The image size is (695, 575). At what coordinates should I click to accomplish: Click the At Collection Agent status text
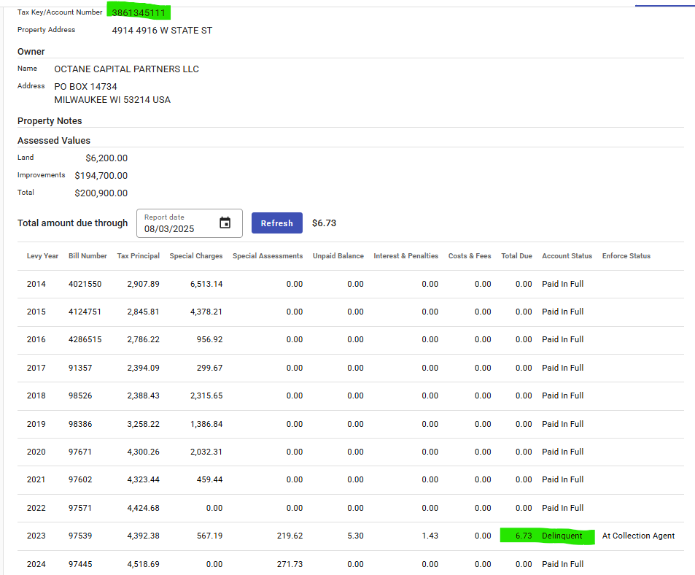[638, 536]
